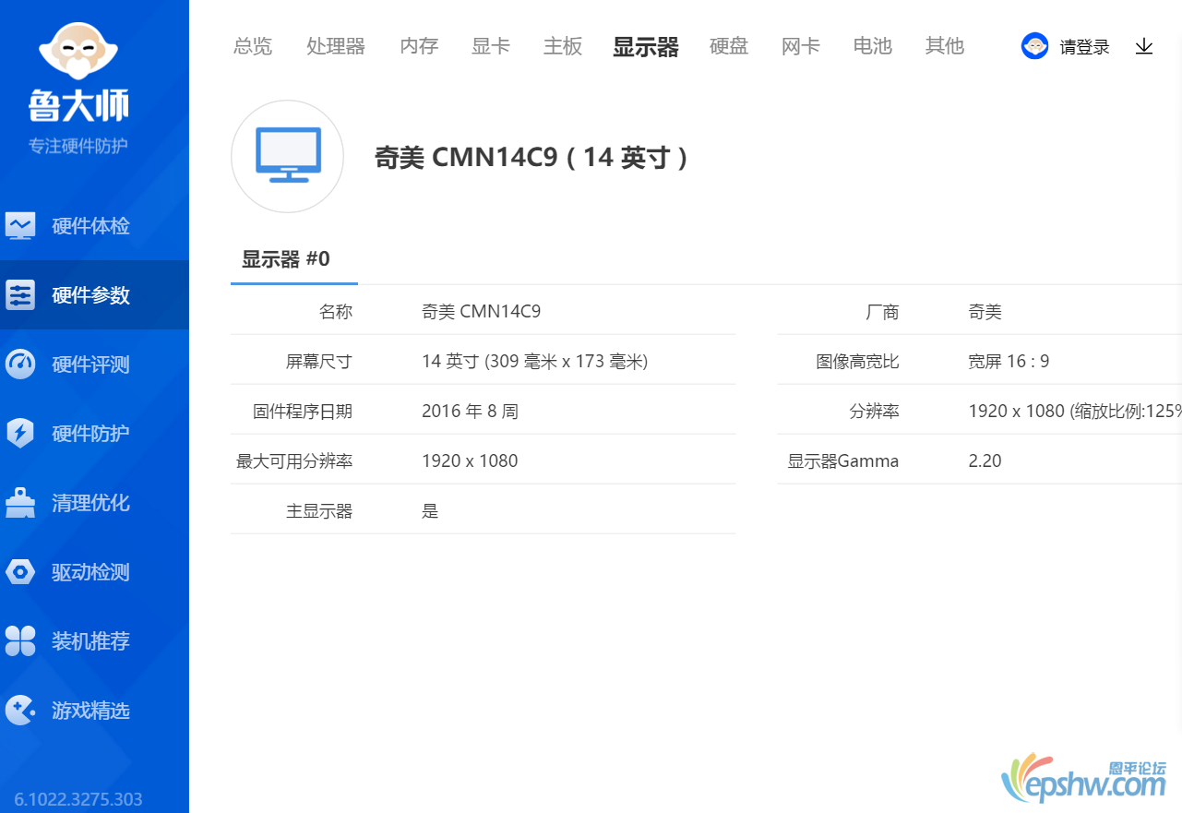Open the 总览 tab
The image size is (1182, 813).
(253, 46)
